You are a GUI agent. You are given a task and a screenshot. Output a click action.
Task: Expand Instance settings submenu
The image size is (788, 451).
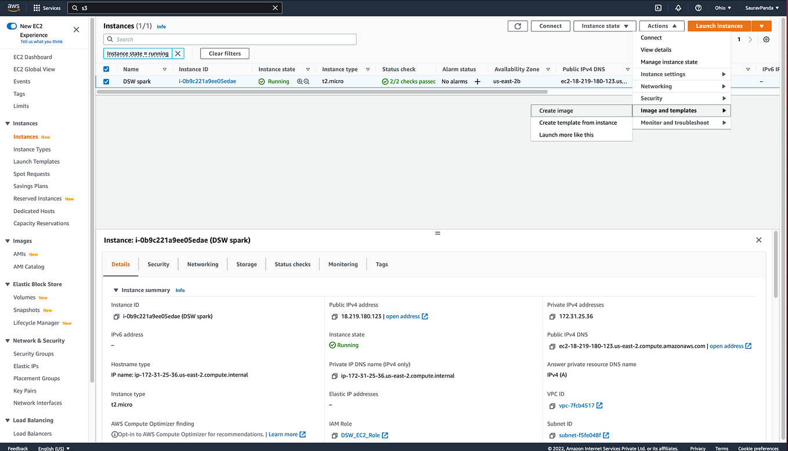click(x=681, y=74)
